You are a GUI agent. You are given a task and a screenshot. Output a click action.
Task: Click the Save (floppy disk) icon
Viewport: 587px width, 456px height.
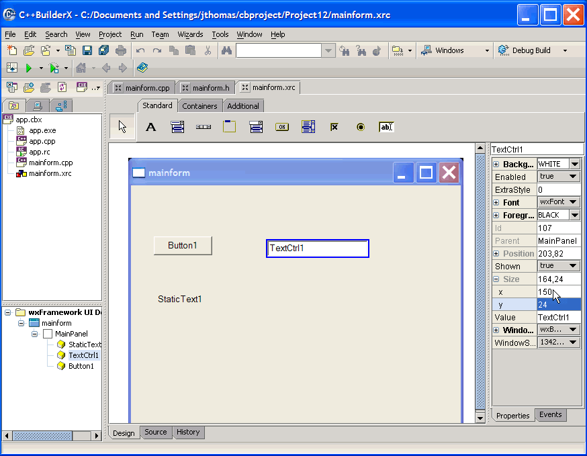coord(87,50)
